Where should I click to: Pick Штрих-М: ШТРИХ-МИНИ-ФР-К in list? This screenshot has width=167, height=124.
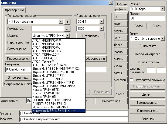[x=59, y=83]
